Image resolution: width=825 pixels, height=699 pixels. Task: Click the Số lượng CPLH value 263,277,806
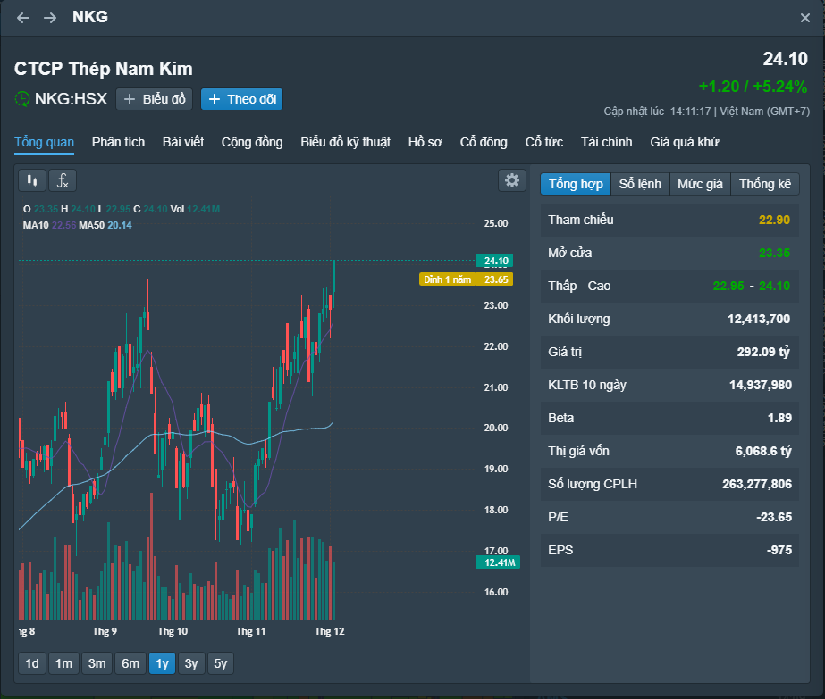(x=756, y=484)
